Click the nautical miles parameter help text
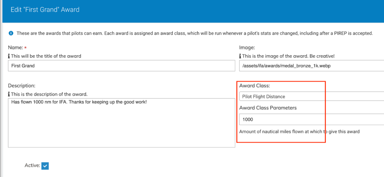The width and height of the screenshot is (384, 177). [x=299, y=132]
